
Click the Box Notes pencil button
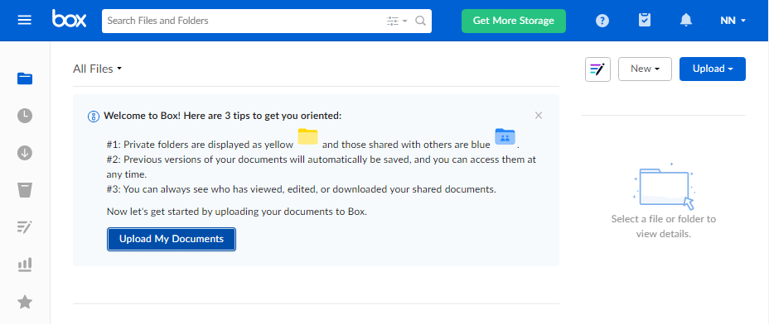pos(597,69)
